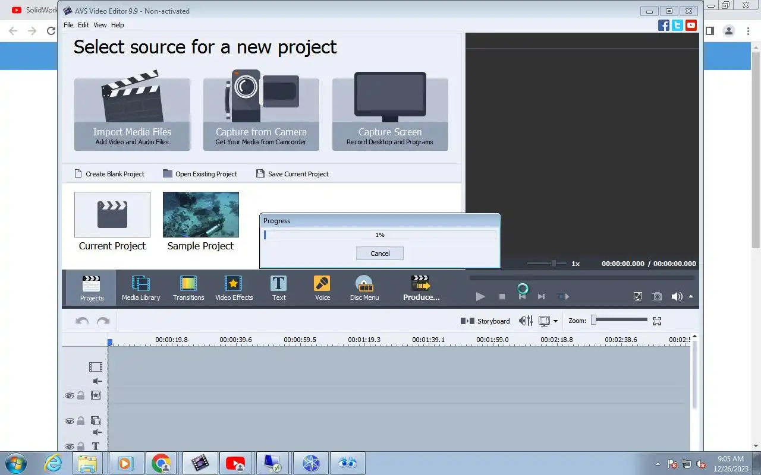The width and height of the screenshot is (761, 475).
Task: Click Save Current Project
Action: [x=293, y=174]
